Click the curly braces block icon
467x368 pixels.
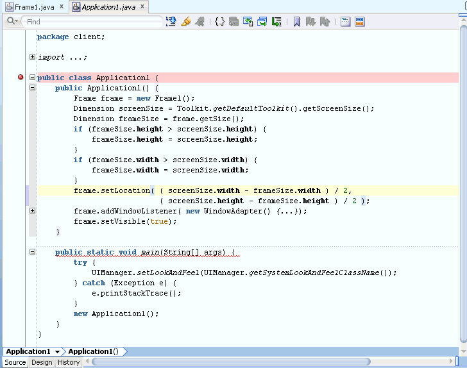[x=219, y=21]
